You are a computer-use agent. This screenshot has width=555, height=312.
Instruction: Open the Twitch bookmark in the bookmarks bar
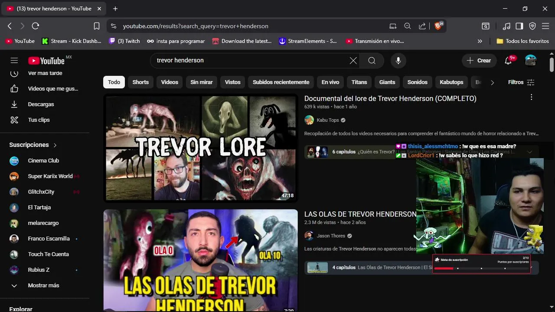pyautogui.click(x=124, y=41)
